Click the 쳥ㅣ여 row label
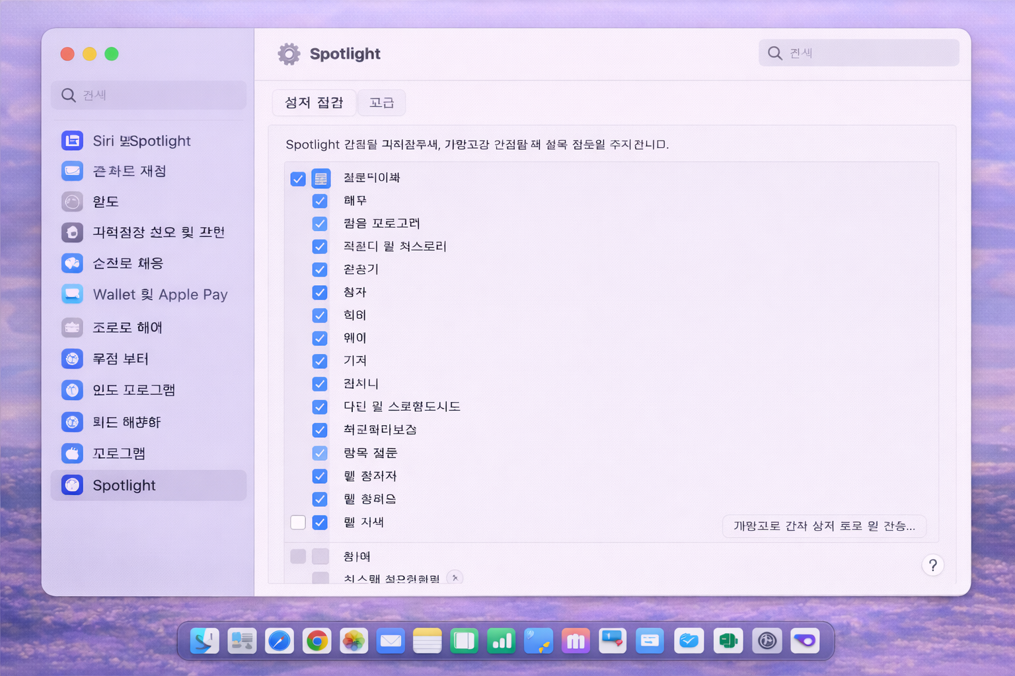 click(357, 557)
